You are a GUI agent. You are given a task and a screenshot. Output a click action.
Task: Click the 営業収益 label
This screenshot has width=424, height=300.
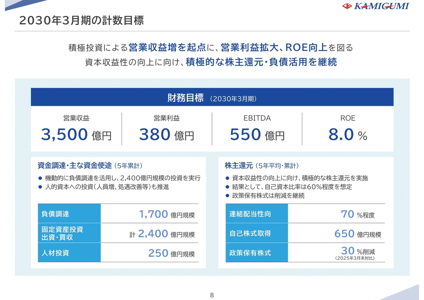[x=76, y=118]
